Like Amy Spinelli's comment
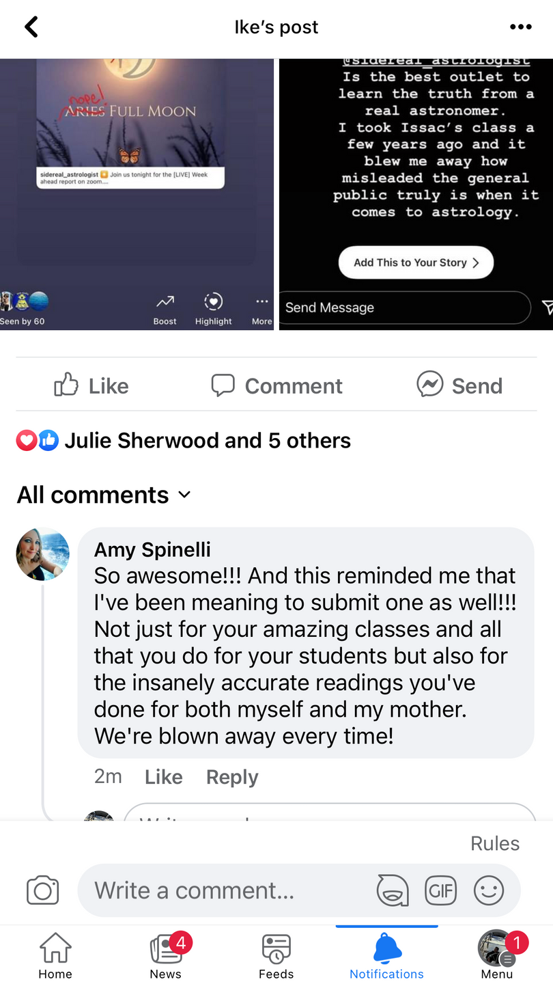Image resolution: width=553 pixels, height=984 pixels. point(164,777)
